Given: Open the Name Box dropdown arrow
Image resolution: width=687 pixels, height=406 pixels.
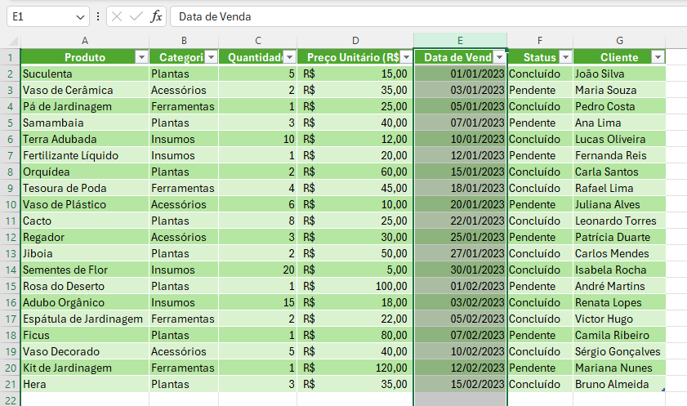Looking at the screenshot, I should pyautogui.click(x=80, y=17).
